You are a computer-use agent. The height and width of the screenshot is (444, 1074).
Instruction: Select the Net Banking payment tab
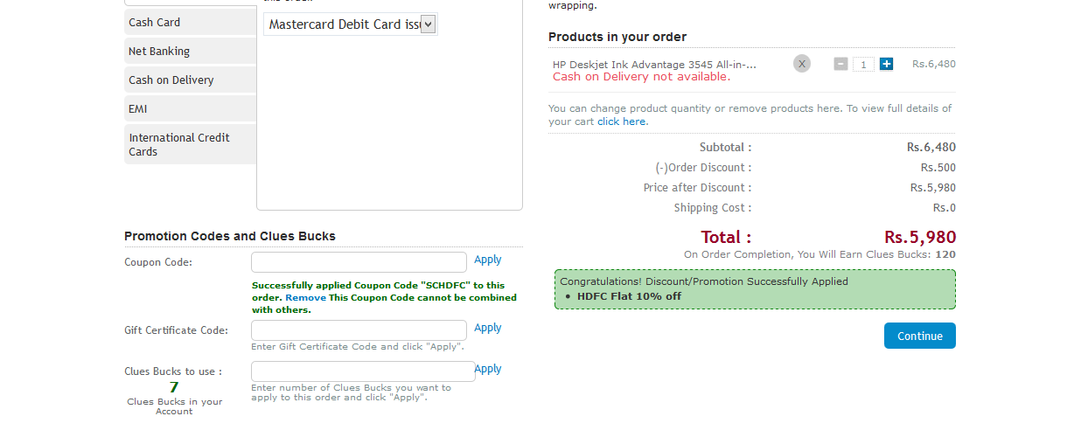pyautogui.click(x=190, y=51)
